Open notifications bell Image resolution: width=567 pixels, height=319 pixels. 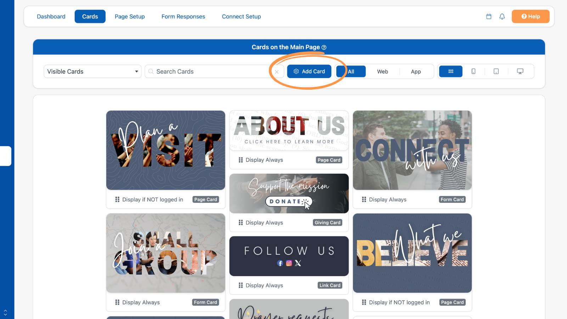click(502, 16)
